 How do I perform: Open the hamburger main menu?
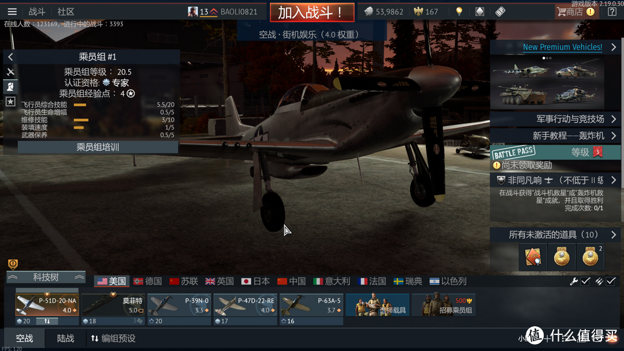pyautogui.click(x=12, y=12)
